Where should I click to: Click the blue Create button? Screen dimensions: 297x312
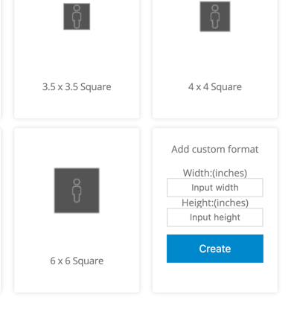coord(215,249)
